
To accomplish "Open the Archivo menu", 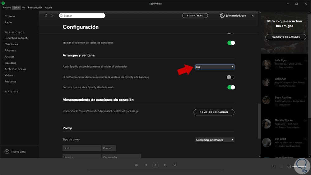I will (x=7, y=7).
